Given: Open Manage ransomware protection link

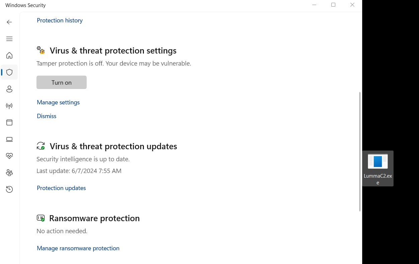Looking at the screenshot, I should pos(78,248).
